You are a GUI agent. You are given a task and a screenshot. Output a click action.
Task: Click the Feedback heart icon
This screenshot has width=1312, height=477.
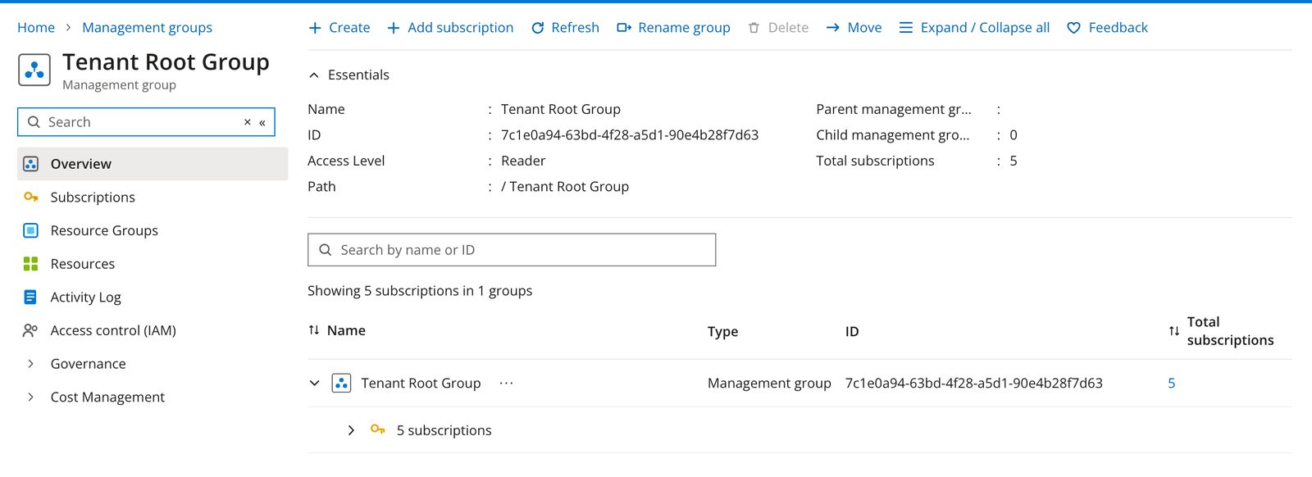[1073, 28]
